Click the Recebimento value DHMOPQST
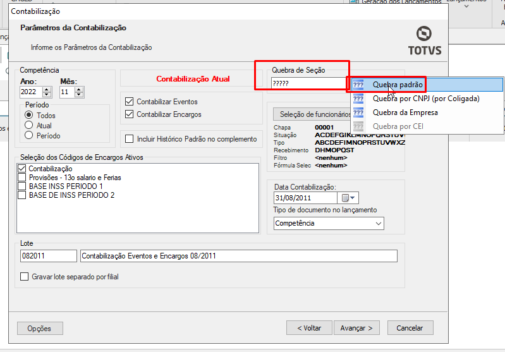This screenshot has width=505, height=352. (334, 150)
